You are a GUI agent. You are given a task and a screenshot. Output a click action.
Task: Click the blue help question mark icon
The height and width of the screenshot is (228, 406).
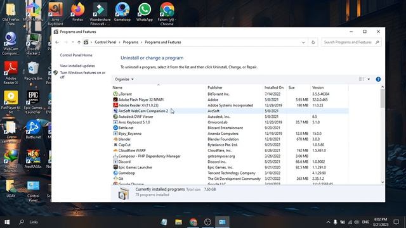[378, 79]
